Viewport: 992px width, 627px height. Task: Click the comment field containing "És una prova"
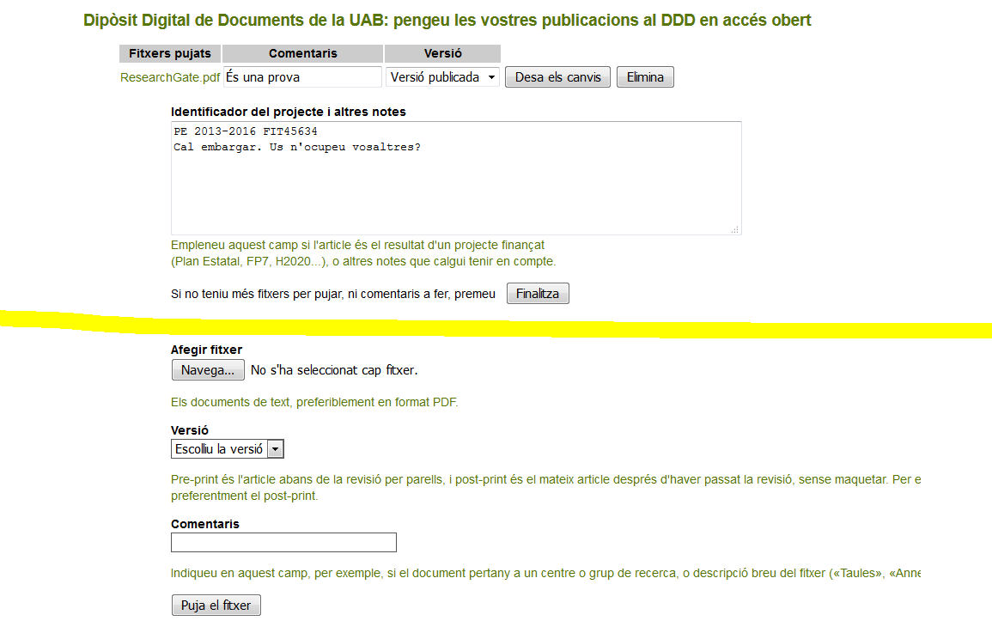[x=302, y=77]
